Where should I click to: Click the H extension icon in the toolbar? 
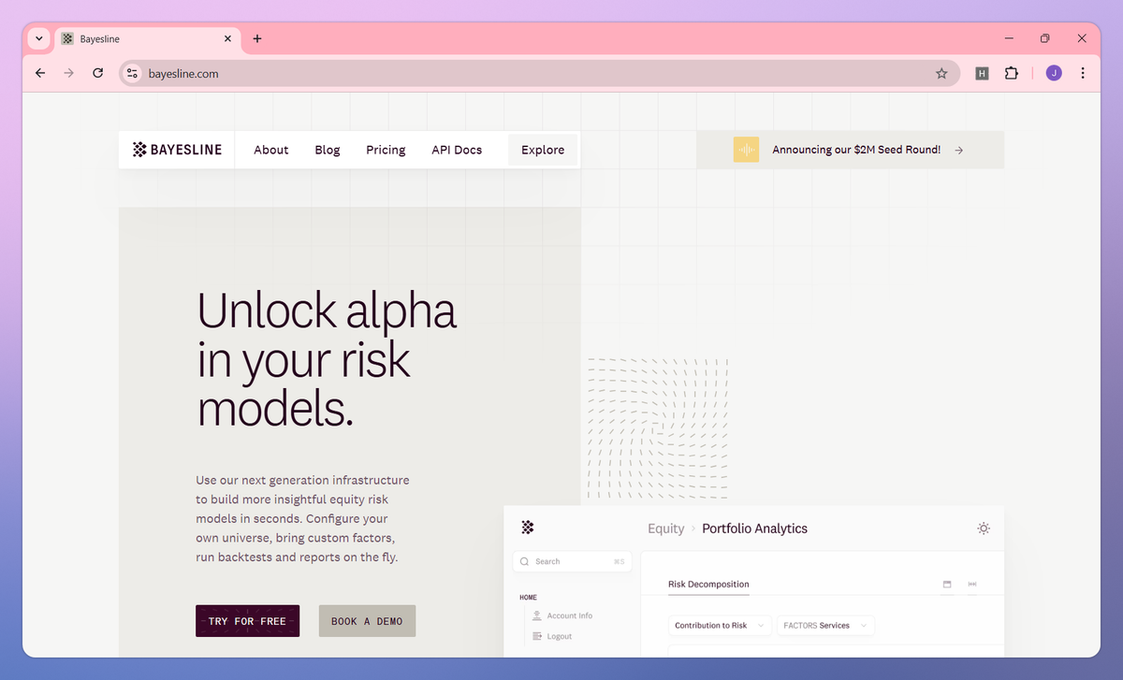tap(982, 73)
